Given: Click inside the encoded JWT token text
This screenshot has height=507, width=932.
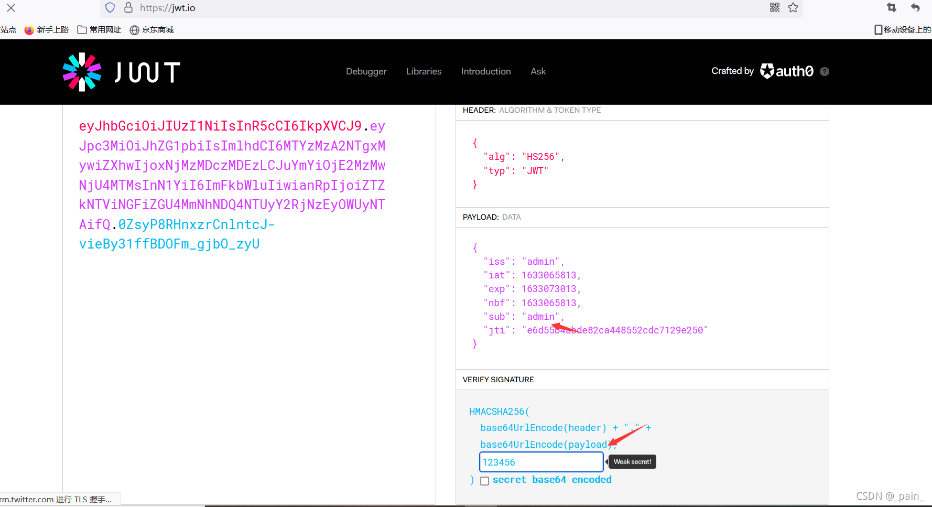Looking at the screenshot, I should (232, 185).
